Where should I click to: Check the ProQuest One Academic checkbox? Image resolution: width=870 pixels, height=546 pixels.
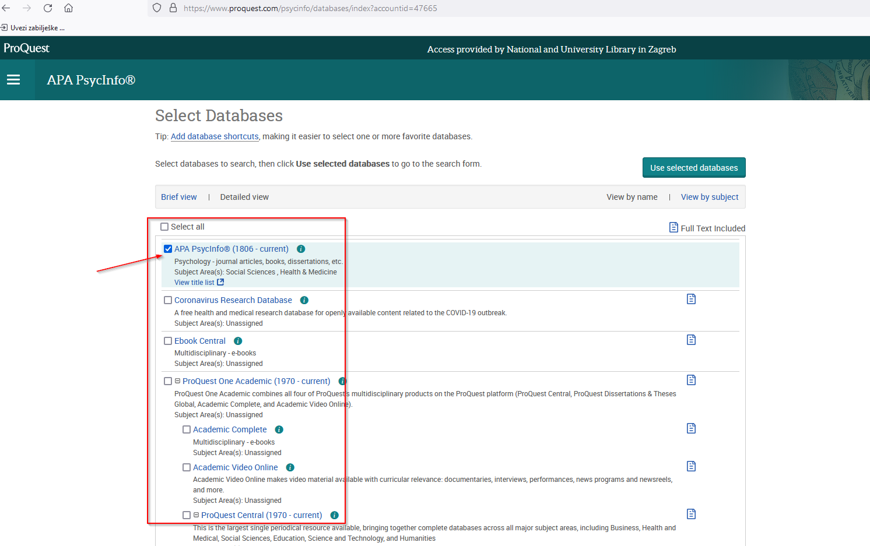[168, 381]
